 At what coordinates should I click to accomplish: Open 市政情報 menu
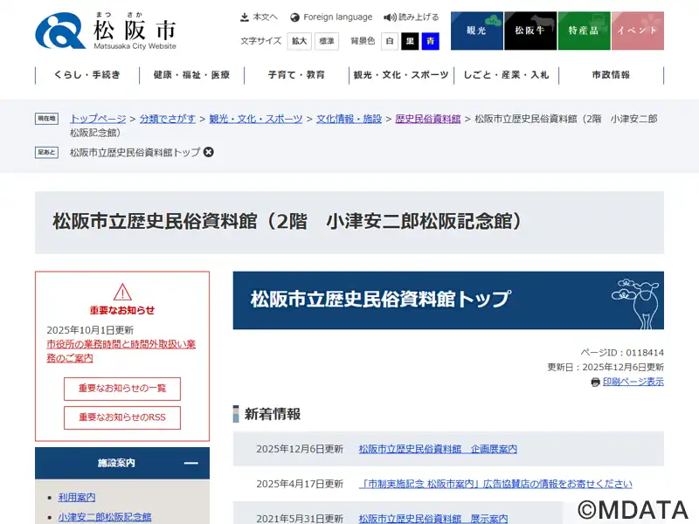tap(611, 75)
